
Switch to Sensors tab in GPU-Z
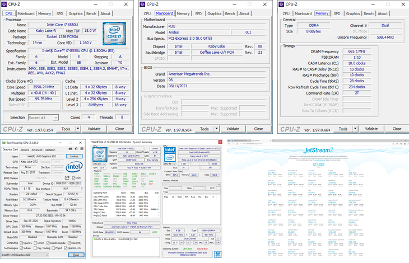click(25, 150)
